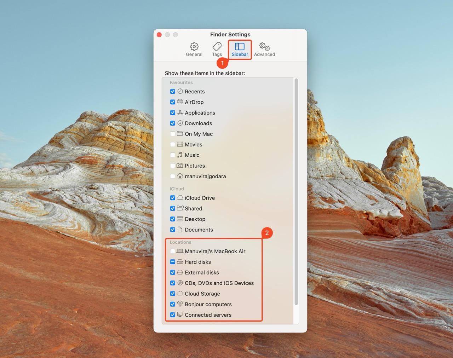Open the Advanced settings tab
The height and width of the screenshot is (358, 453).
[x=264, y=50]
